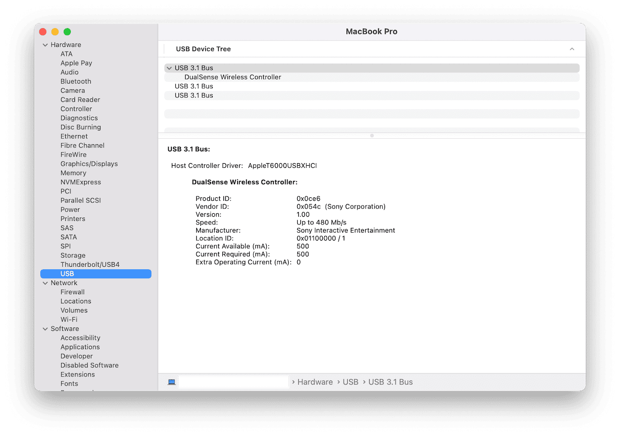Select Fonts under Software
The image size is (620, 436).
69,384
